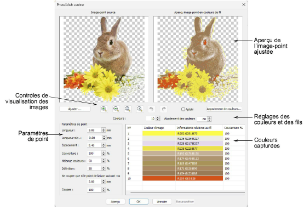The height and width of the screenshot is (215, 304).
Task: Click the Espacement value field
Action: coord(94,145)
